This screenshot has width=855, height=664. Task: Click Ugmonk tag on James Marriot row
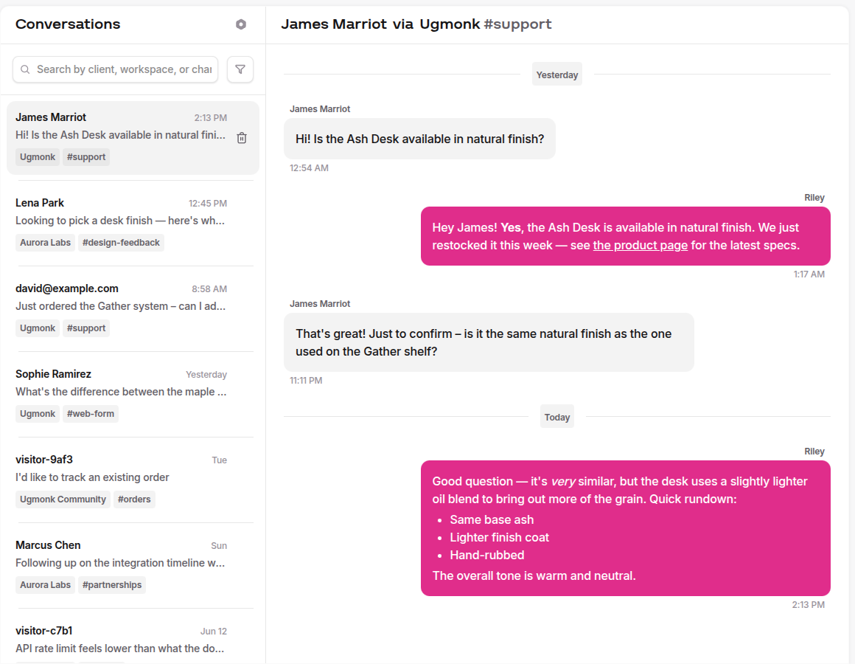(38, 157)
